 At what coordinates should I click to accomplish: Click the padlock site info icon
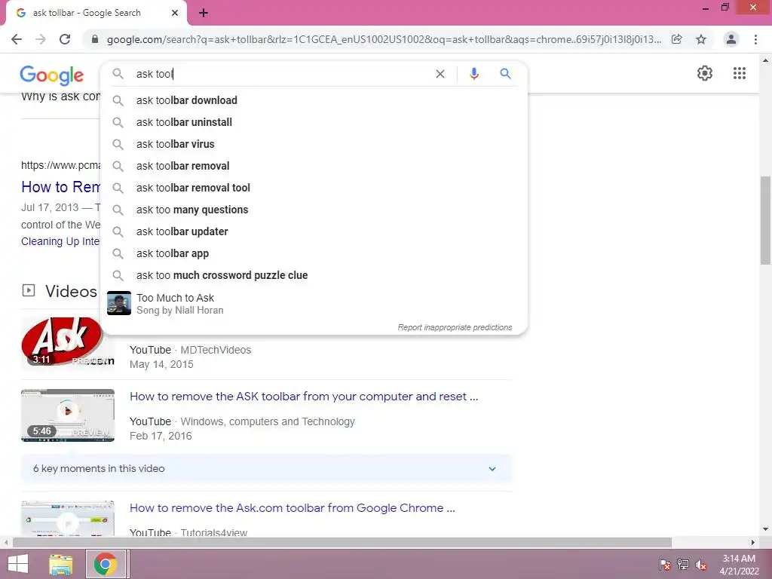tap(95, 39)
